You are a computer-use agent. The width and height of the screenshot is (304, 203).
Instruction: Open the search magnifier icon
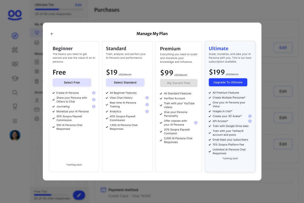point(15,92)
